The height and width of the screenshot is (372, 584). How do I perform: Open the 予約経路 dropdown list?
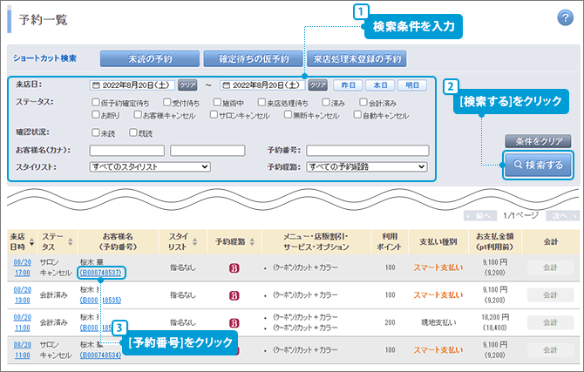(x=366, y=166)
